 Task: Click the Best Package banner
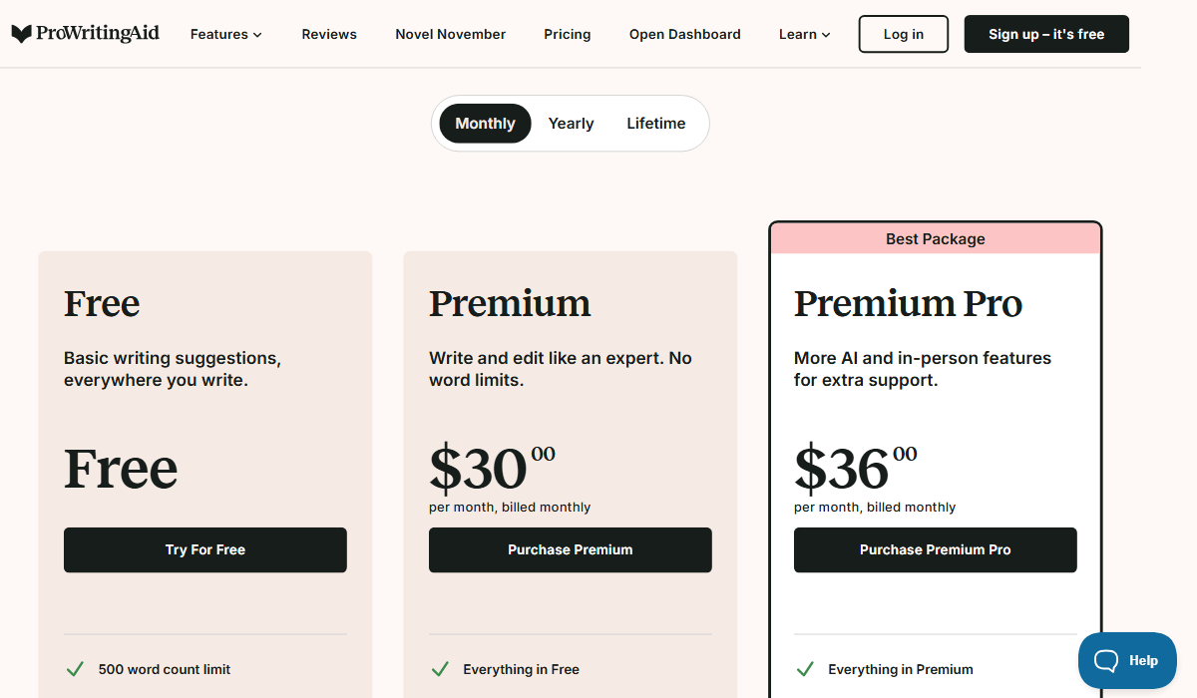[x=936, y=239]
